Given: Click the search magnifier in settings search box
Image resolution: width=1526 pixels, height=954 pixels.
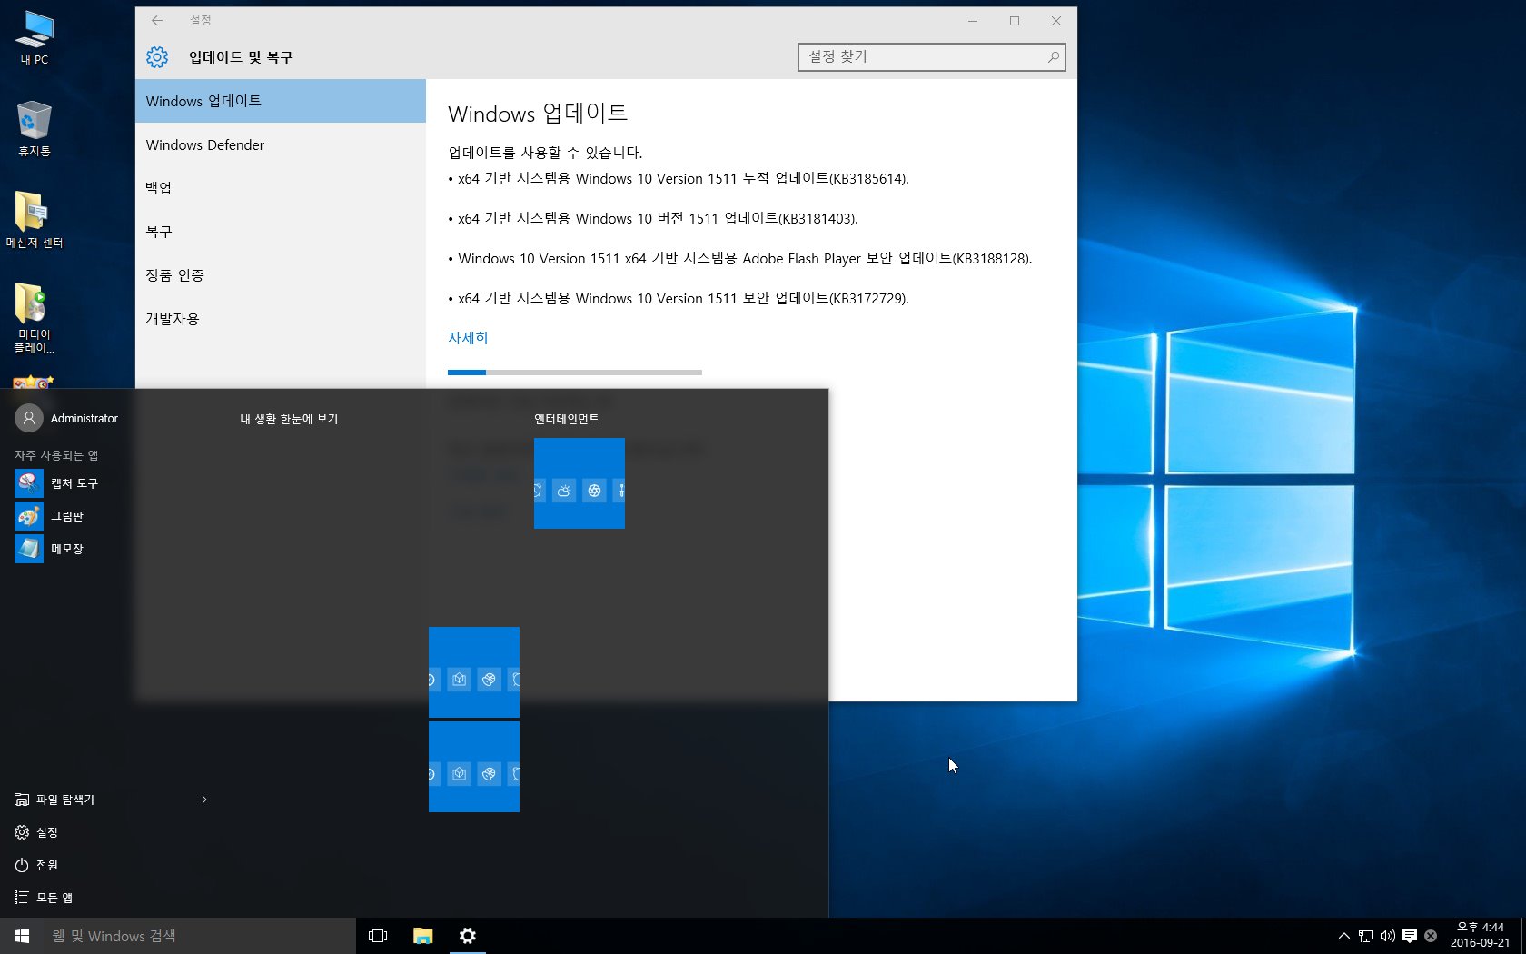Looking at the screenshot, I should coord(1054,57).
